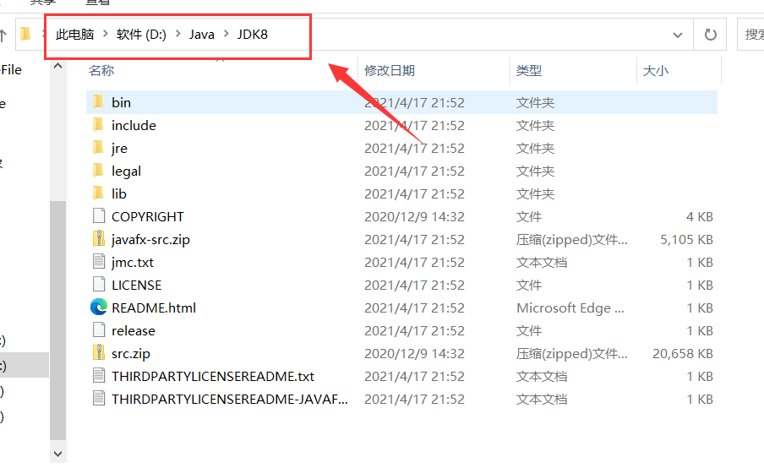
Task: Click COPYRIGHT date 2020/12/9 14:32
Action: 415,217
